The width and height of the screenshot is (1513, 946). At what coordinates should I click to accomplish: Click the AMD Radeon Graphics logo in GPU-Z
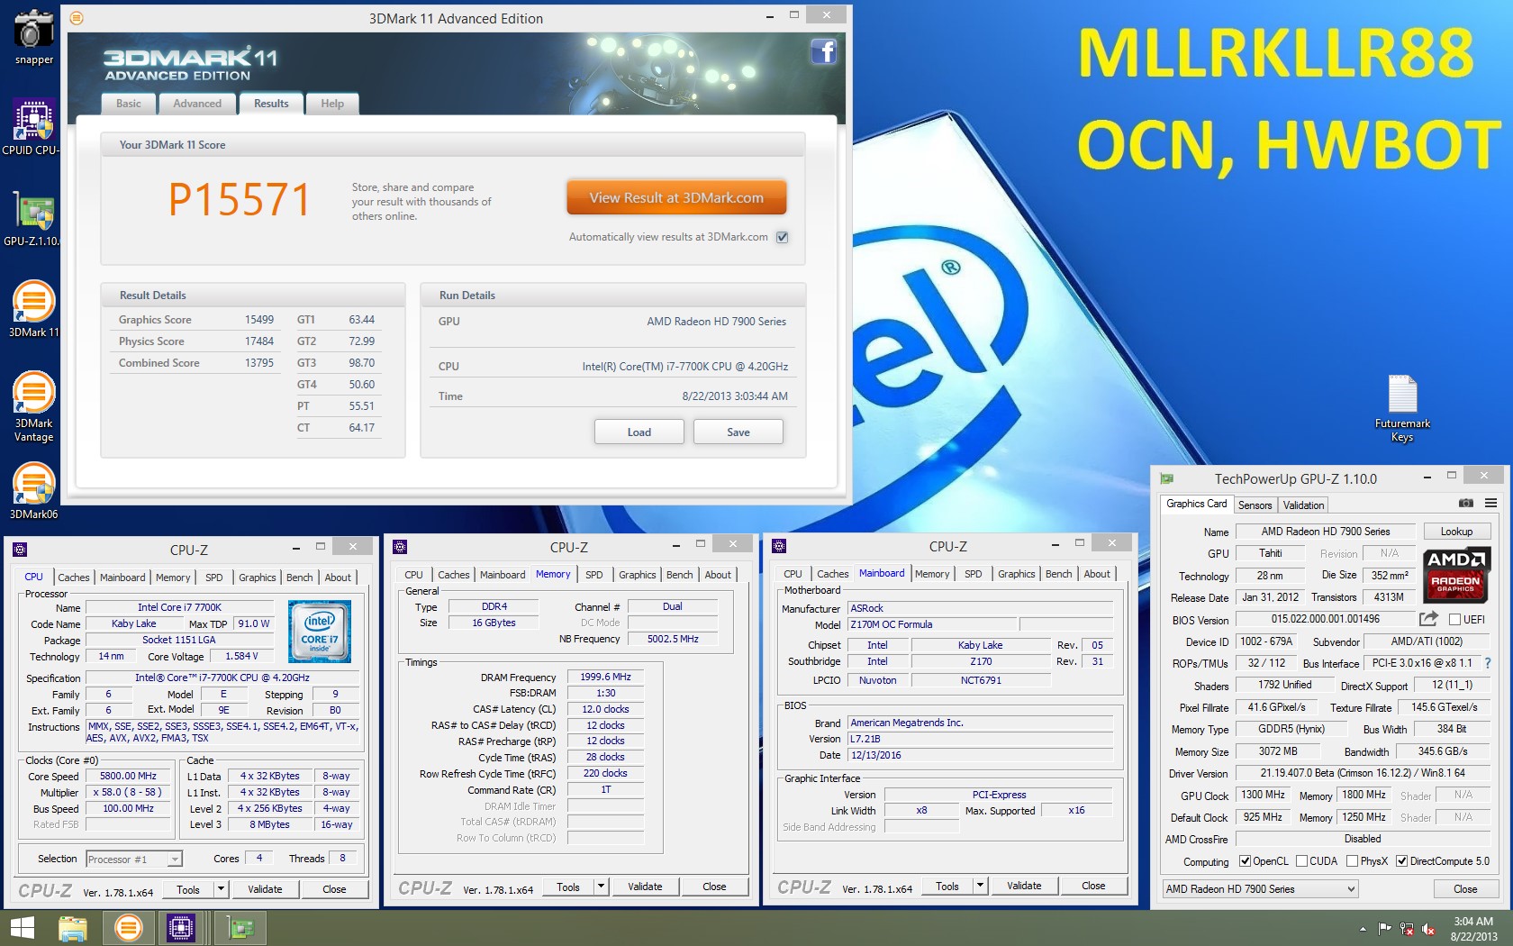(1456, 576)
